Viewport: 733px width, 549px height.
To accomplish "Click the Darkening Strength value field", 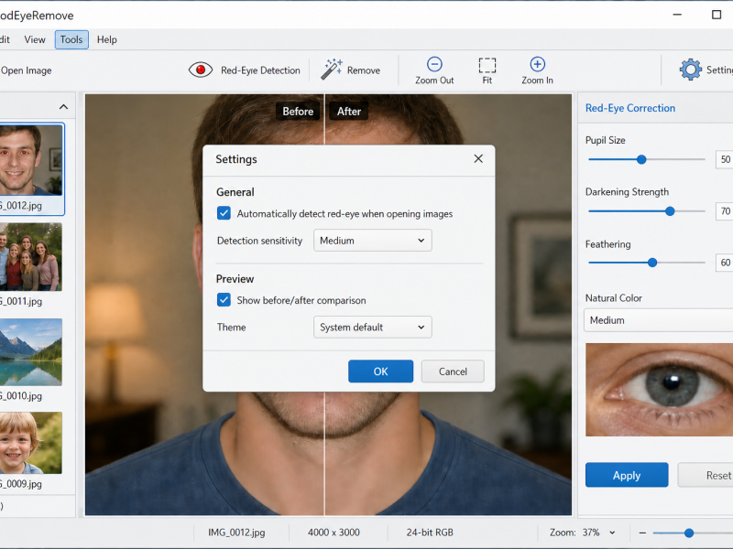I will click(x=724, y=211).
